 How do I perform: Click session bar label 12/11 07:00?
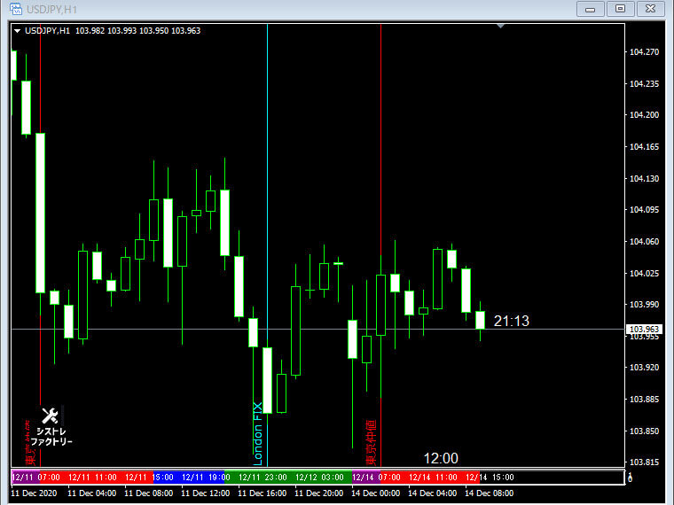point(36,477)
